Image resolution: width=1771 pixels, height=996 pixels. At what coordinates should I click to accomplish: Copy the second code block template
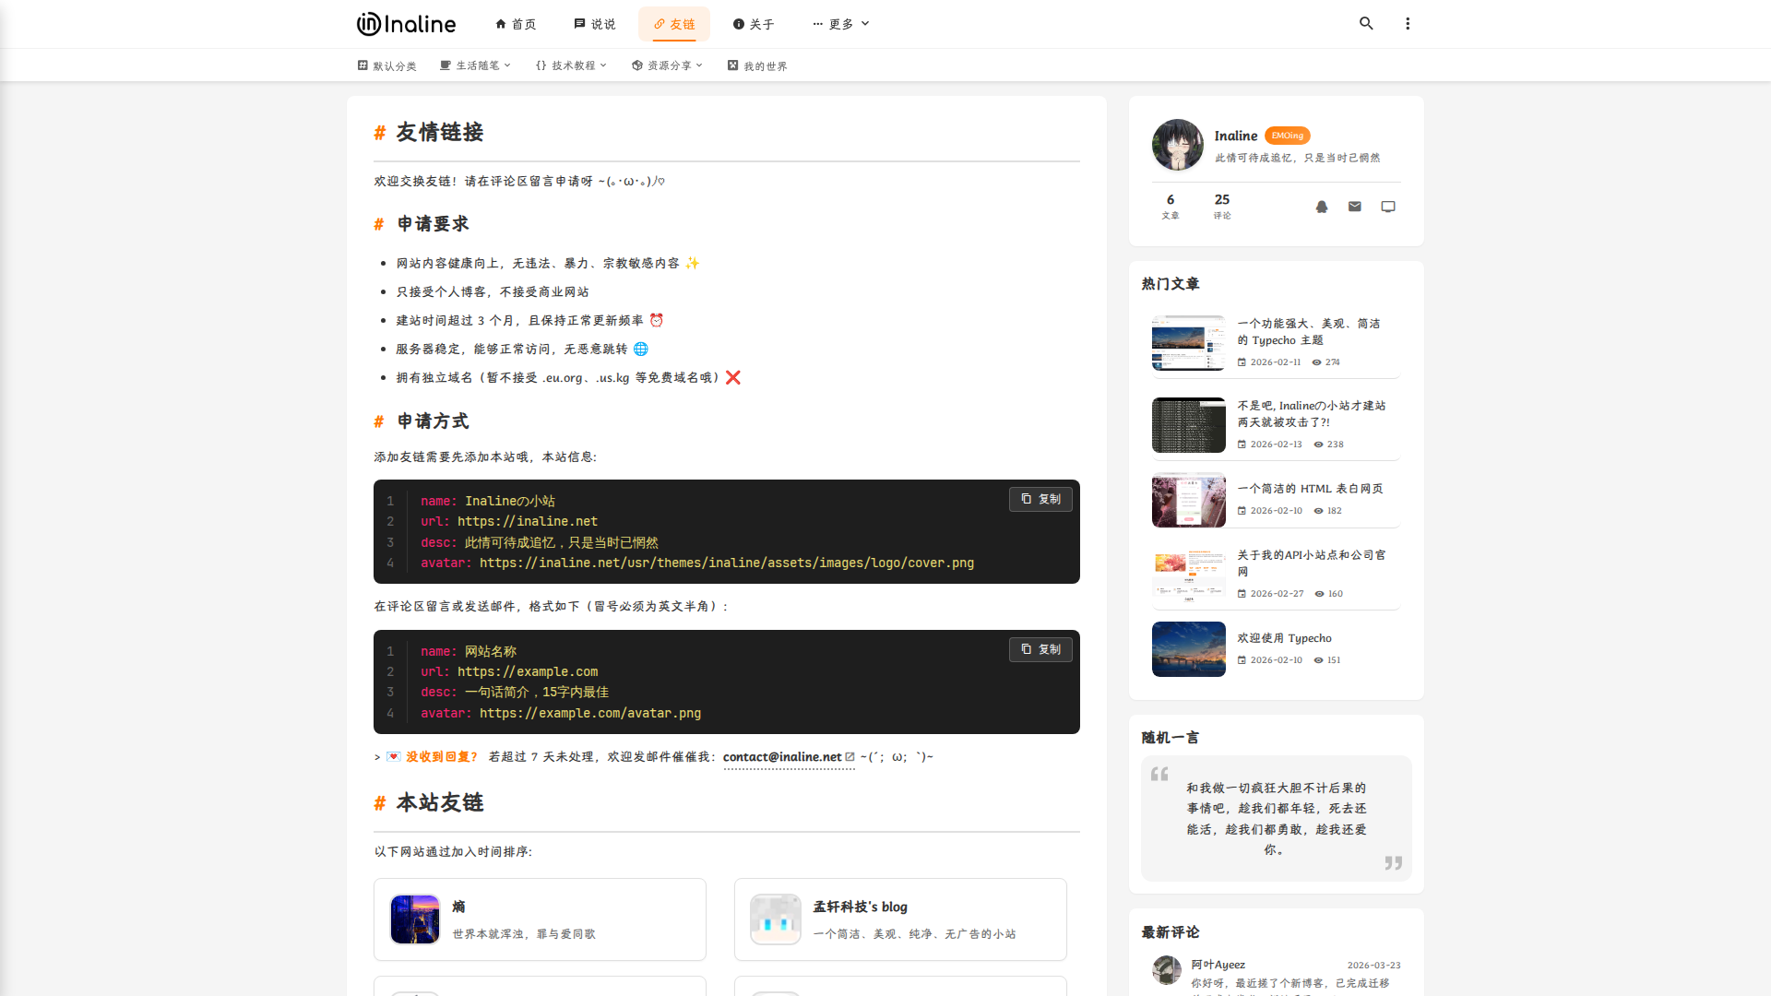(x=1040, y=649)
